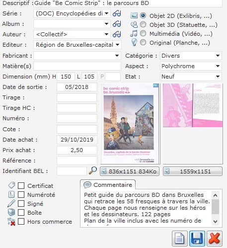Viewport: 227px width, 248px height.
Task: Click the Hors commerce crossed-cart icon
Action: pyautogui.click(x=11, y=222)
